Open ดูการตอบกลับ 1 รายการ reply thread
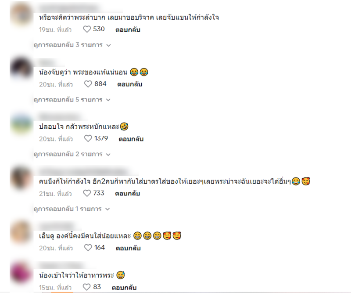The image size is (351, 293). tap(72, 209)
